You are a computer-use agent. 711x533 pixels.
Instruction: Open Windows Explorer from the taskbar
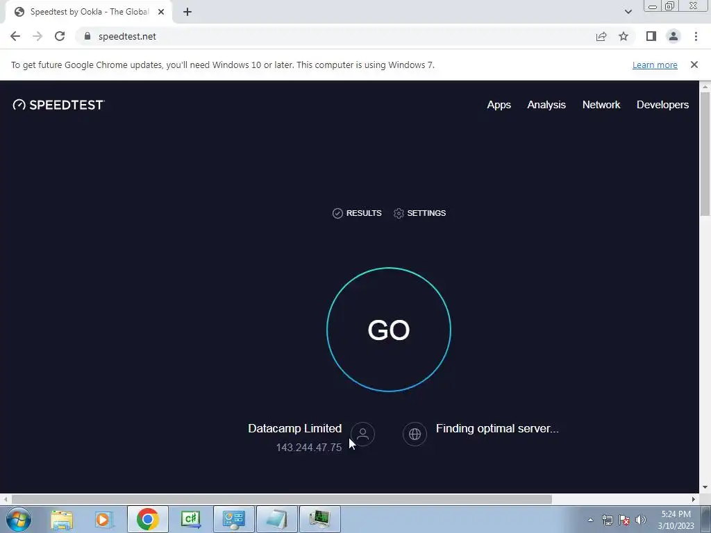pos(62,519)
